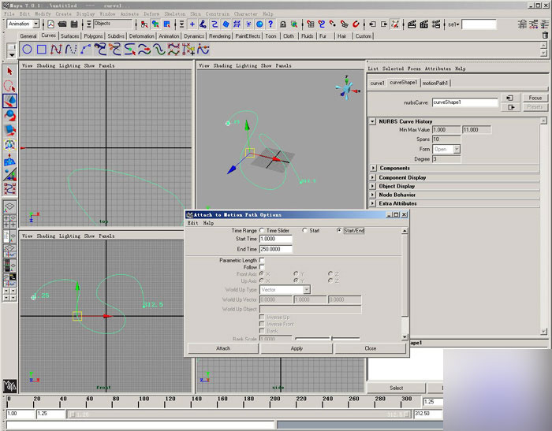Image resolution: width=552 pixels, height=431 pixels.
Task: Tick the Follow checkbox
Action: (x=262, y=267)
